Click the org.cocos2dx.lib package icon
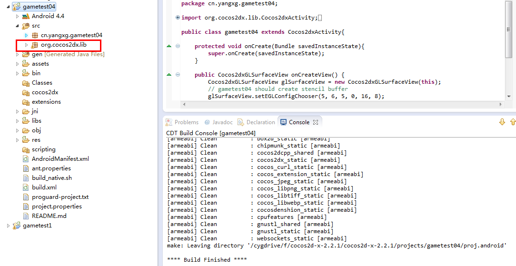 point(35,45)
